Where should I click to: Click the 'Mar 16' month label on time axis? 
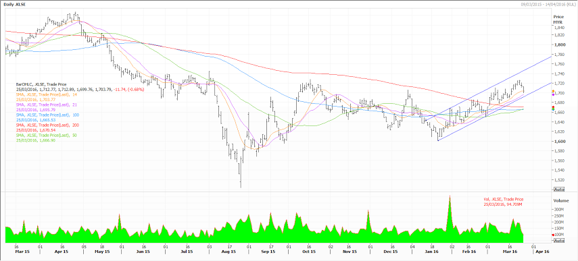[510, 252]
